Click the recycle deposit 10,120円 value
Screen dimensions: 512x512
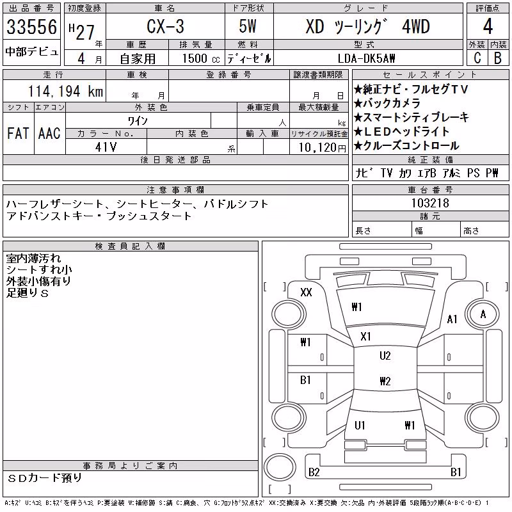(x=322, y=147)
